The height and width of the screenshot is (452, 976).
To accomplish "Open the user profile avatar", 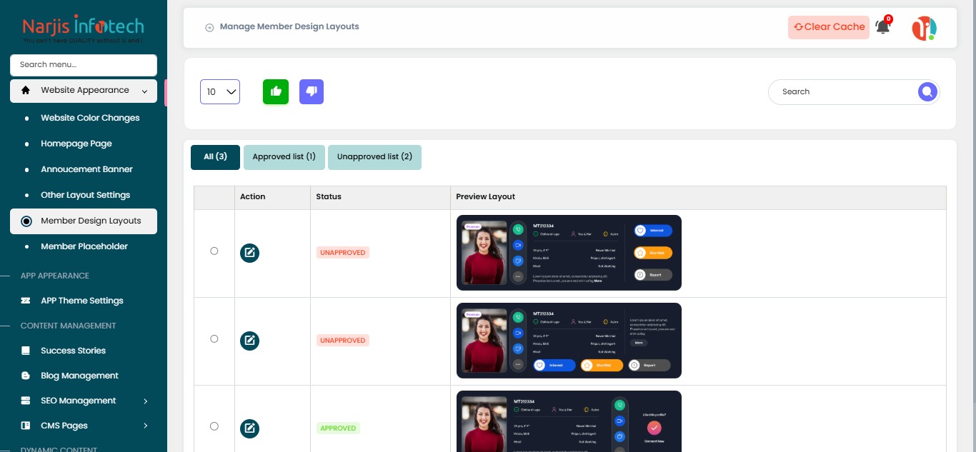I will click(924, 28).
